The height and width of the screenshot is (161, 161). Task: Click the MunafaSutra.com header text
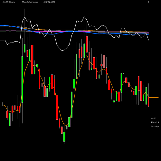[x=30, y=2]
